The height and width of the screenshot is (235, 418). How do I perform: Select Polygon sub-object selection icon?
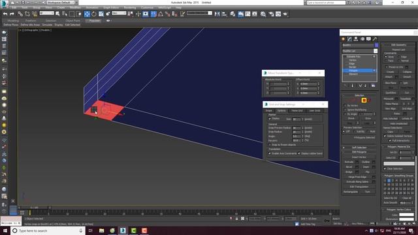click(x=364, y=100)
